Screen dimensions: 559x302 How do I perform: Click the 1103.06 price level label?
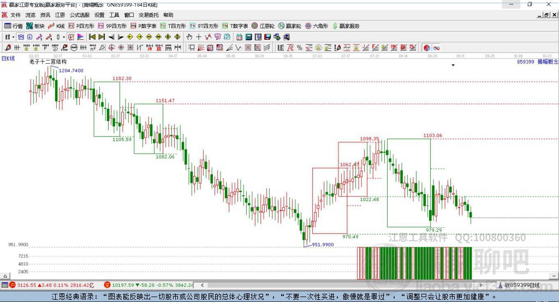[x=432, y=135]
